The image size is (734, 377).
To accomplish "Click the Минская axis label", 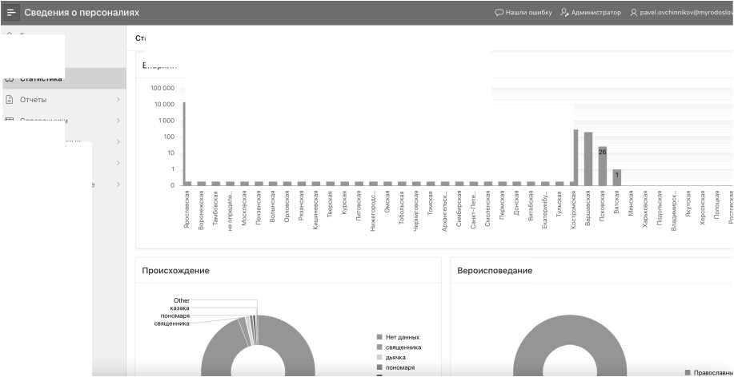I will click(631, 203).
